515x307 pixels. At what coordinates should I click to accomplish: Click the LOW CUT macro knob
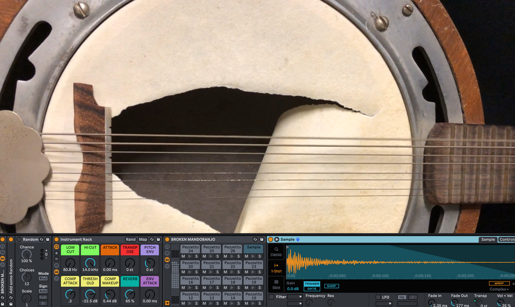click(x=70, y=262)
